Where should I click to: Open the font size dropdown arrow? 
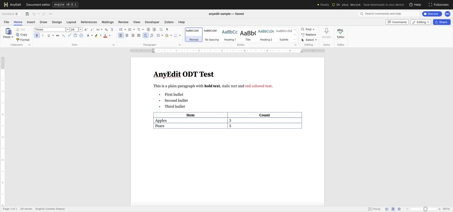point(80,29)
